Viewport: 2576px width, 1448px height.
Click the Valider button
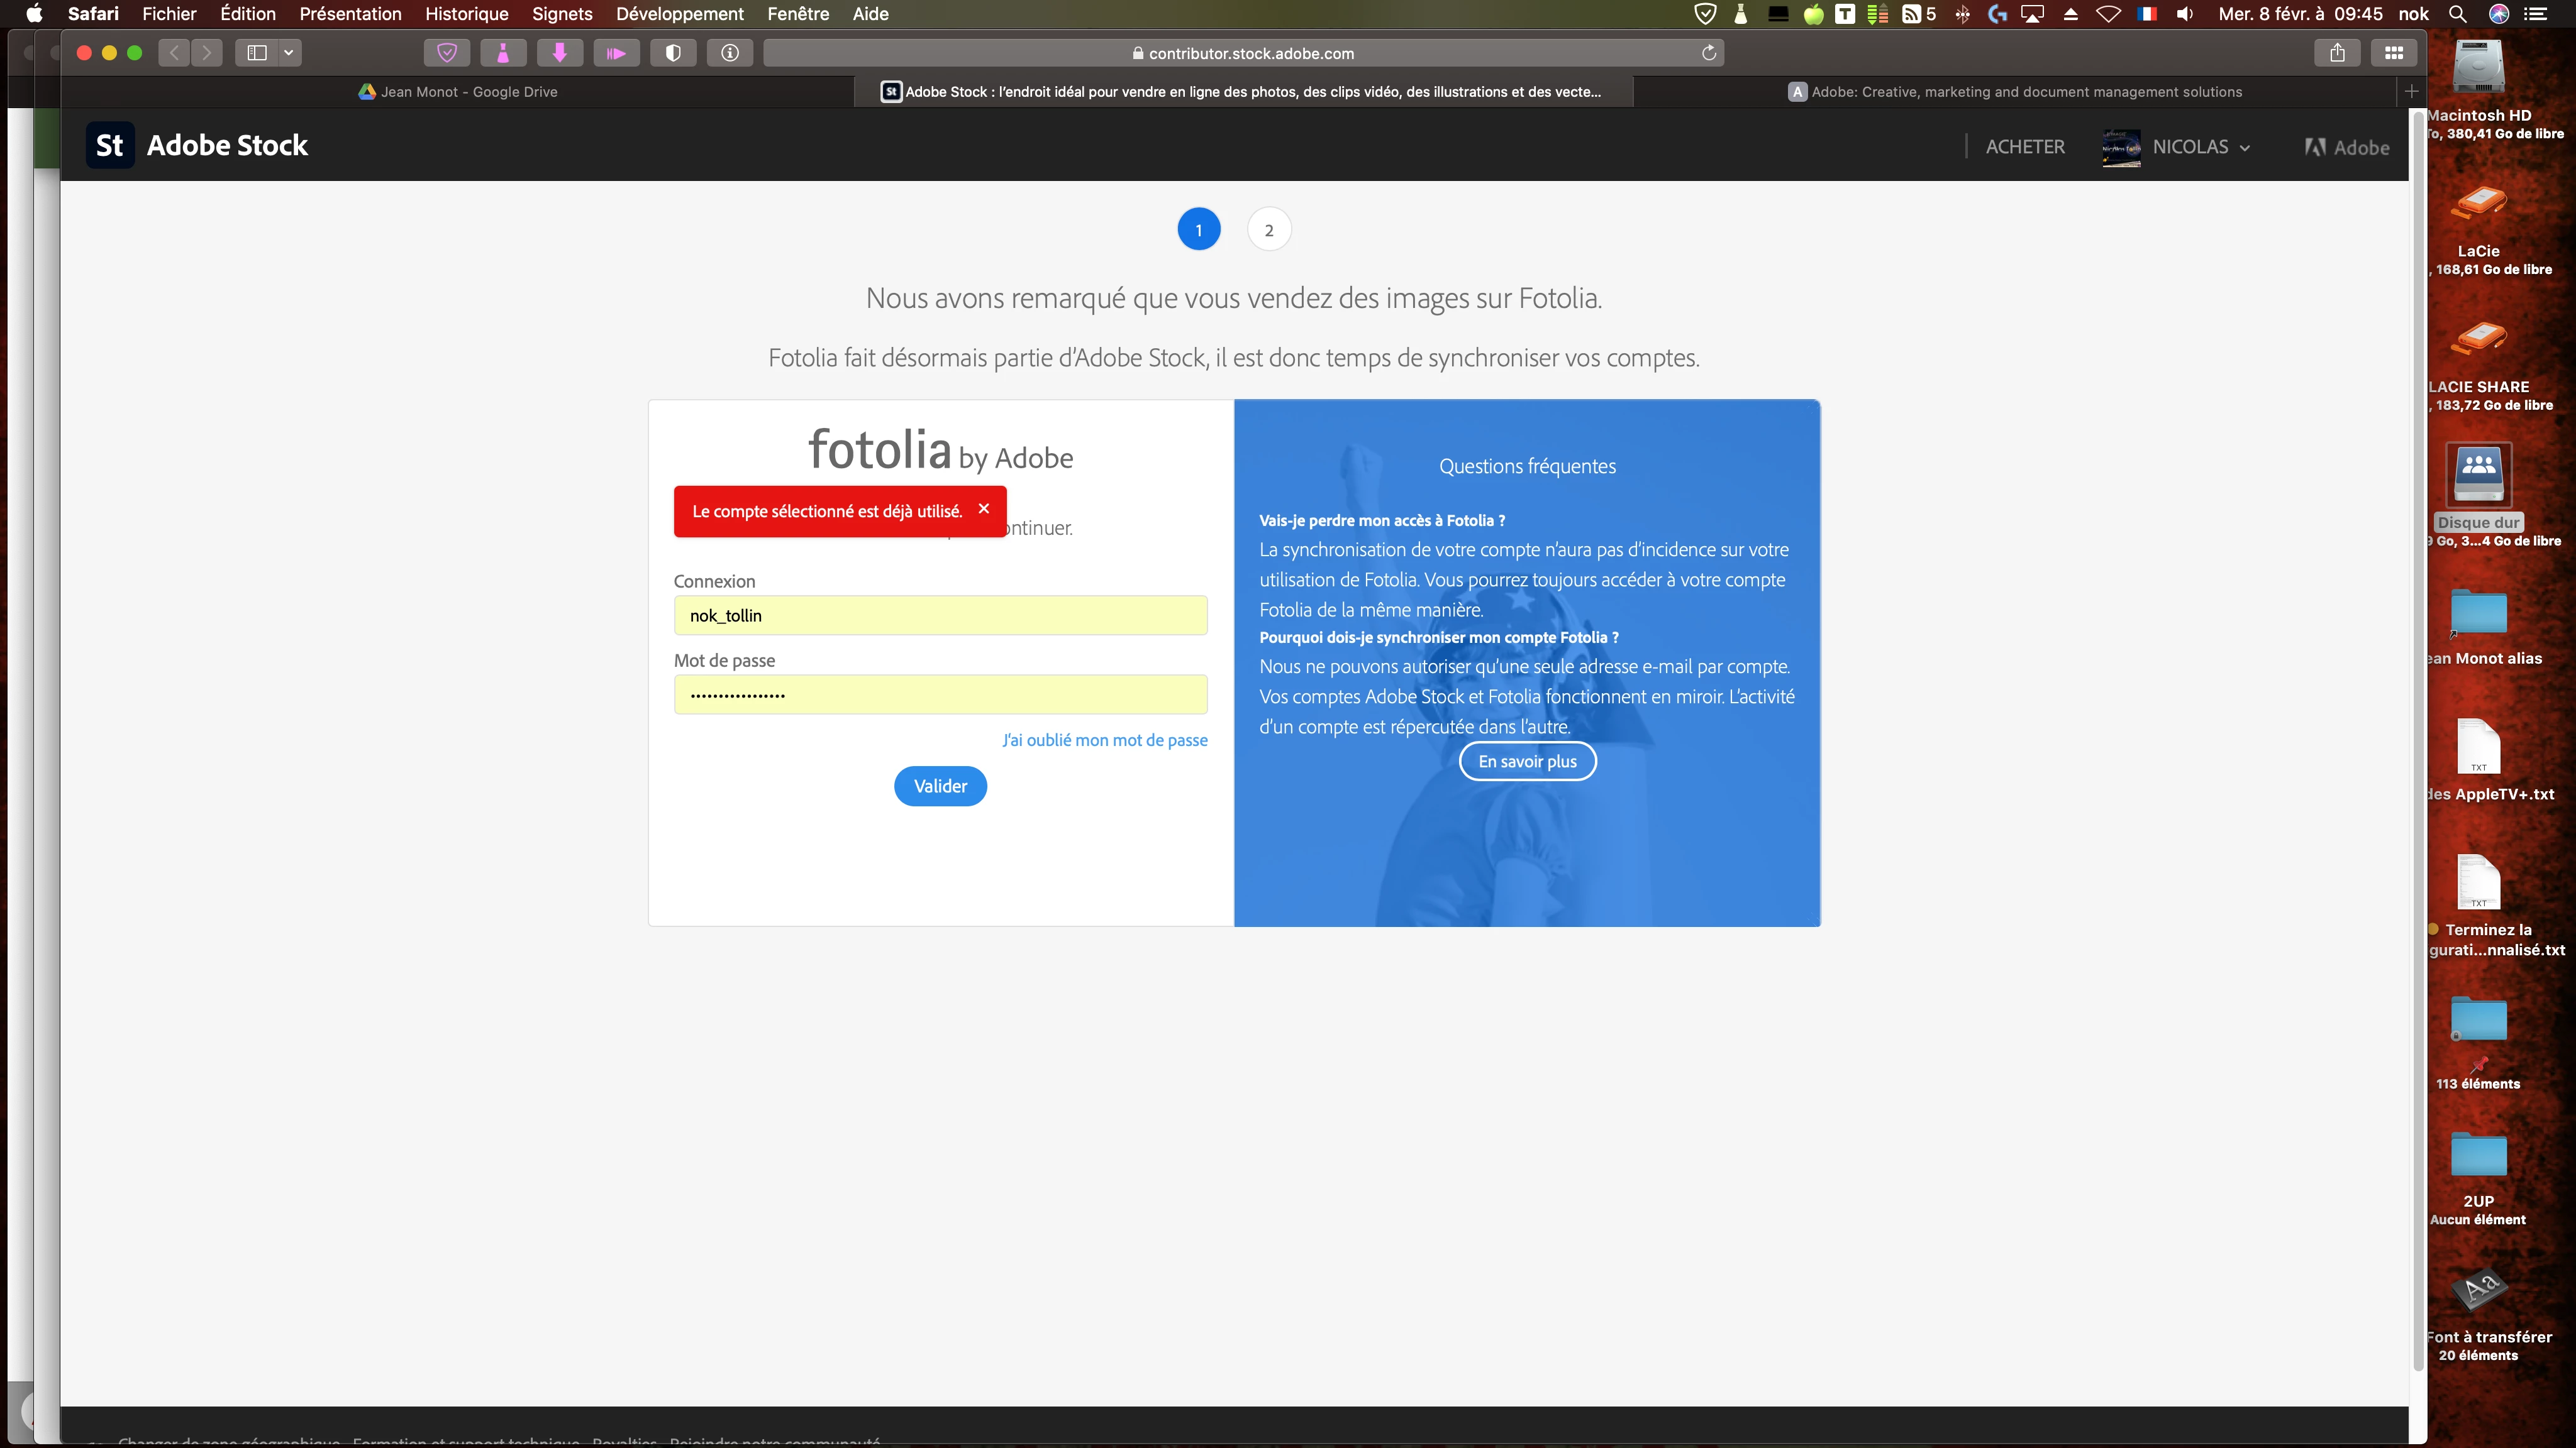[x=940, y=786]
